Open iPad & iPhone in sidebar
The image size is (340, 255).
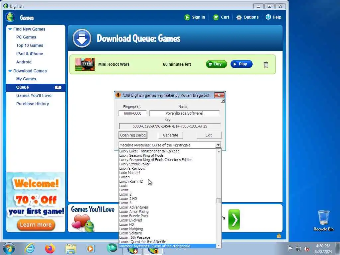point(30,53)
